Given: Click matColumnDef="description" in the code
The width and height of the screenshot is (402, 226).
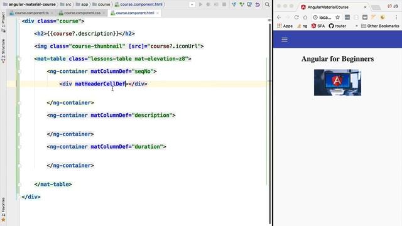Looking at the screenshot, I should coord(131,116).
